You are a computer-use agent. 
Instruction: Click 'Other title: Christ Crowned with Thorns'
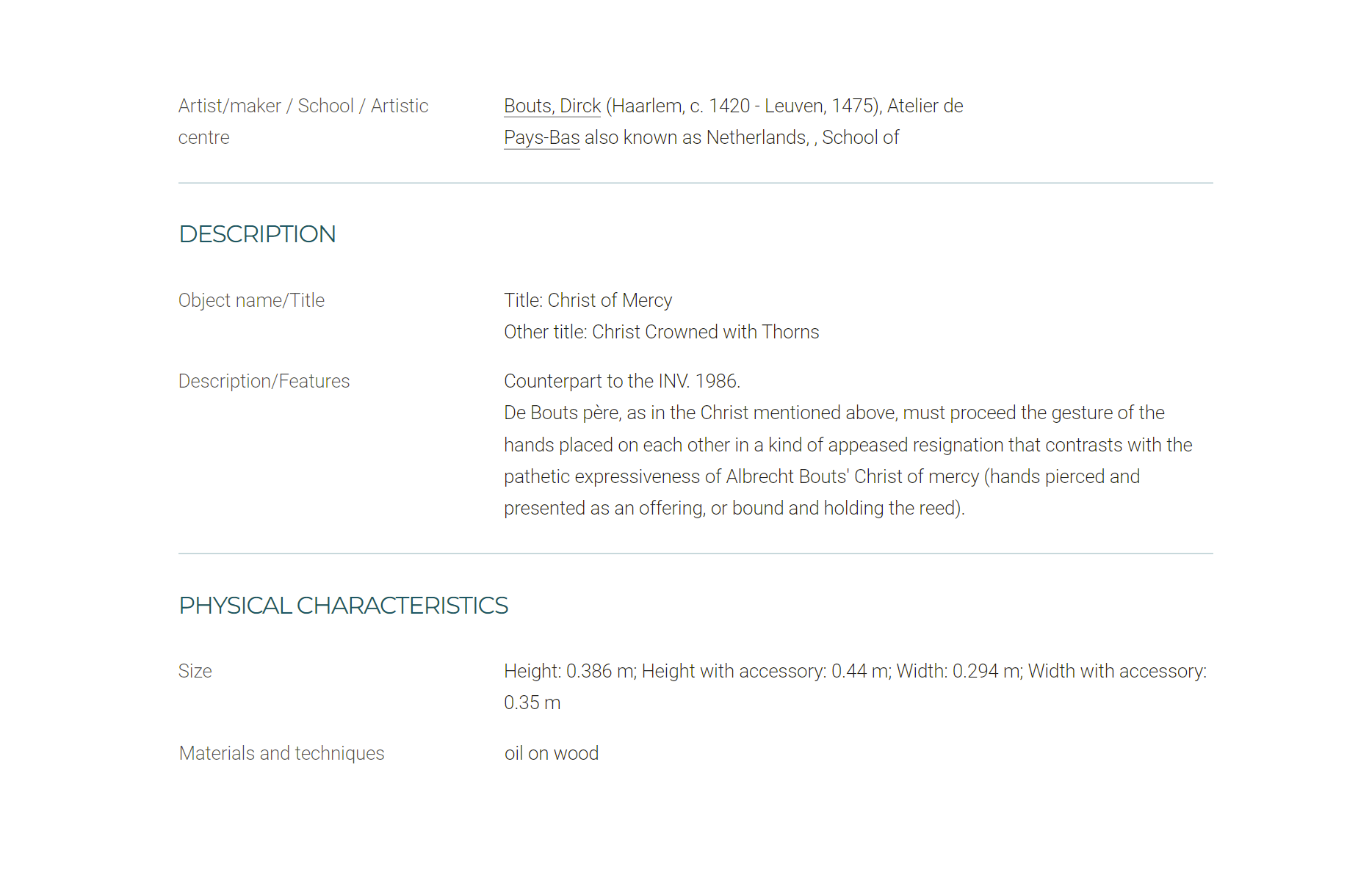(x=662, y=332)
